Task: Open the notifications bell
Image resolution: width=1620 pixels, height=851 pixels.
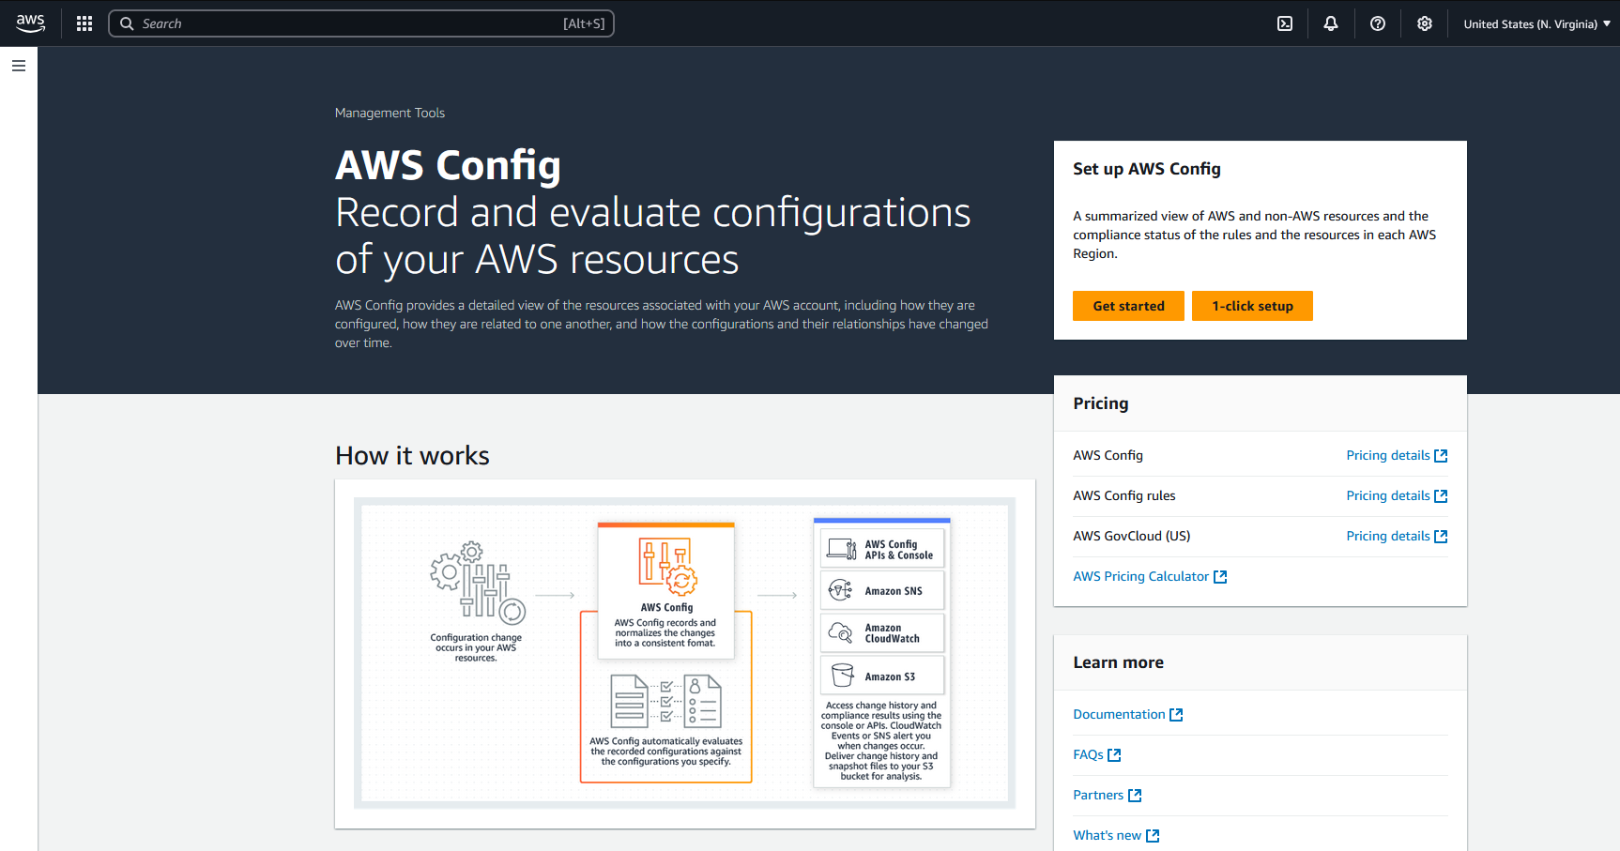Action: point(1331,23)
